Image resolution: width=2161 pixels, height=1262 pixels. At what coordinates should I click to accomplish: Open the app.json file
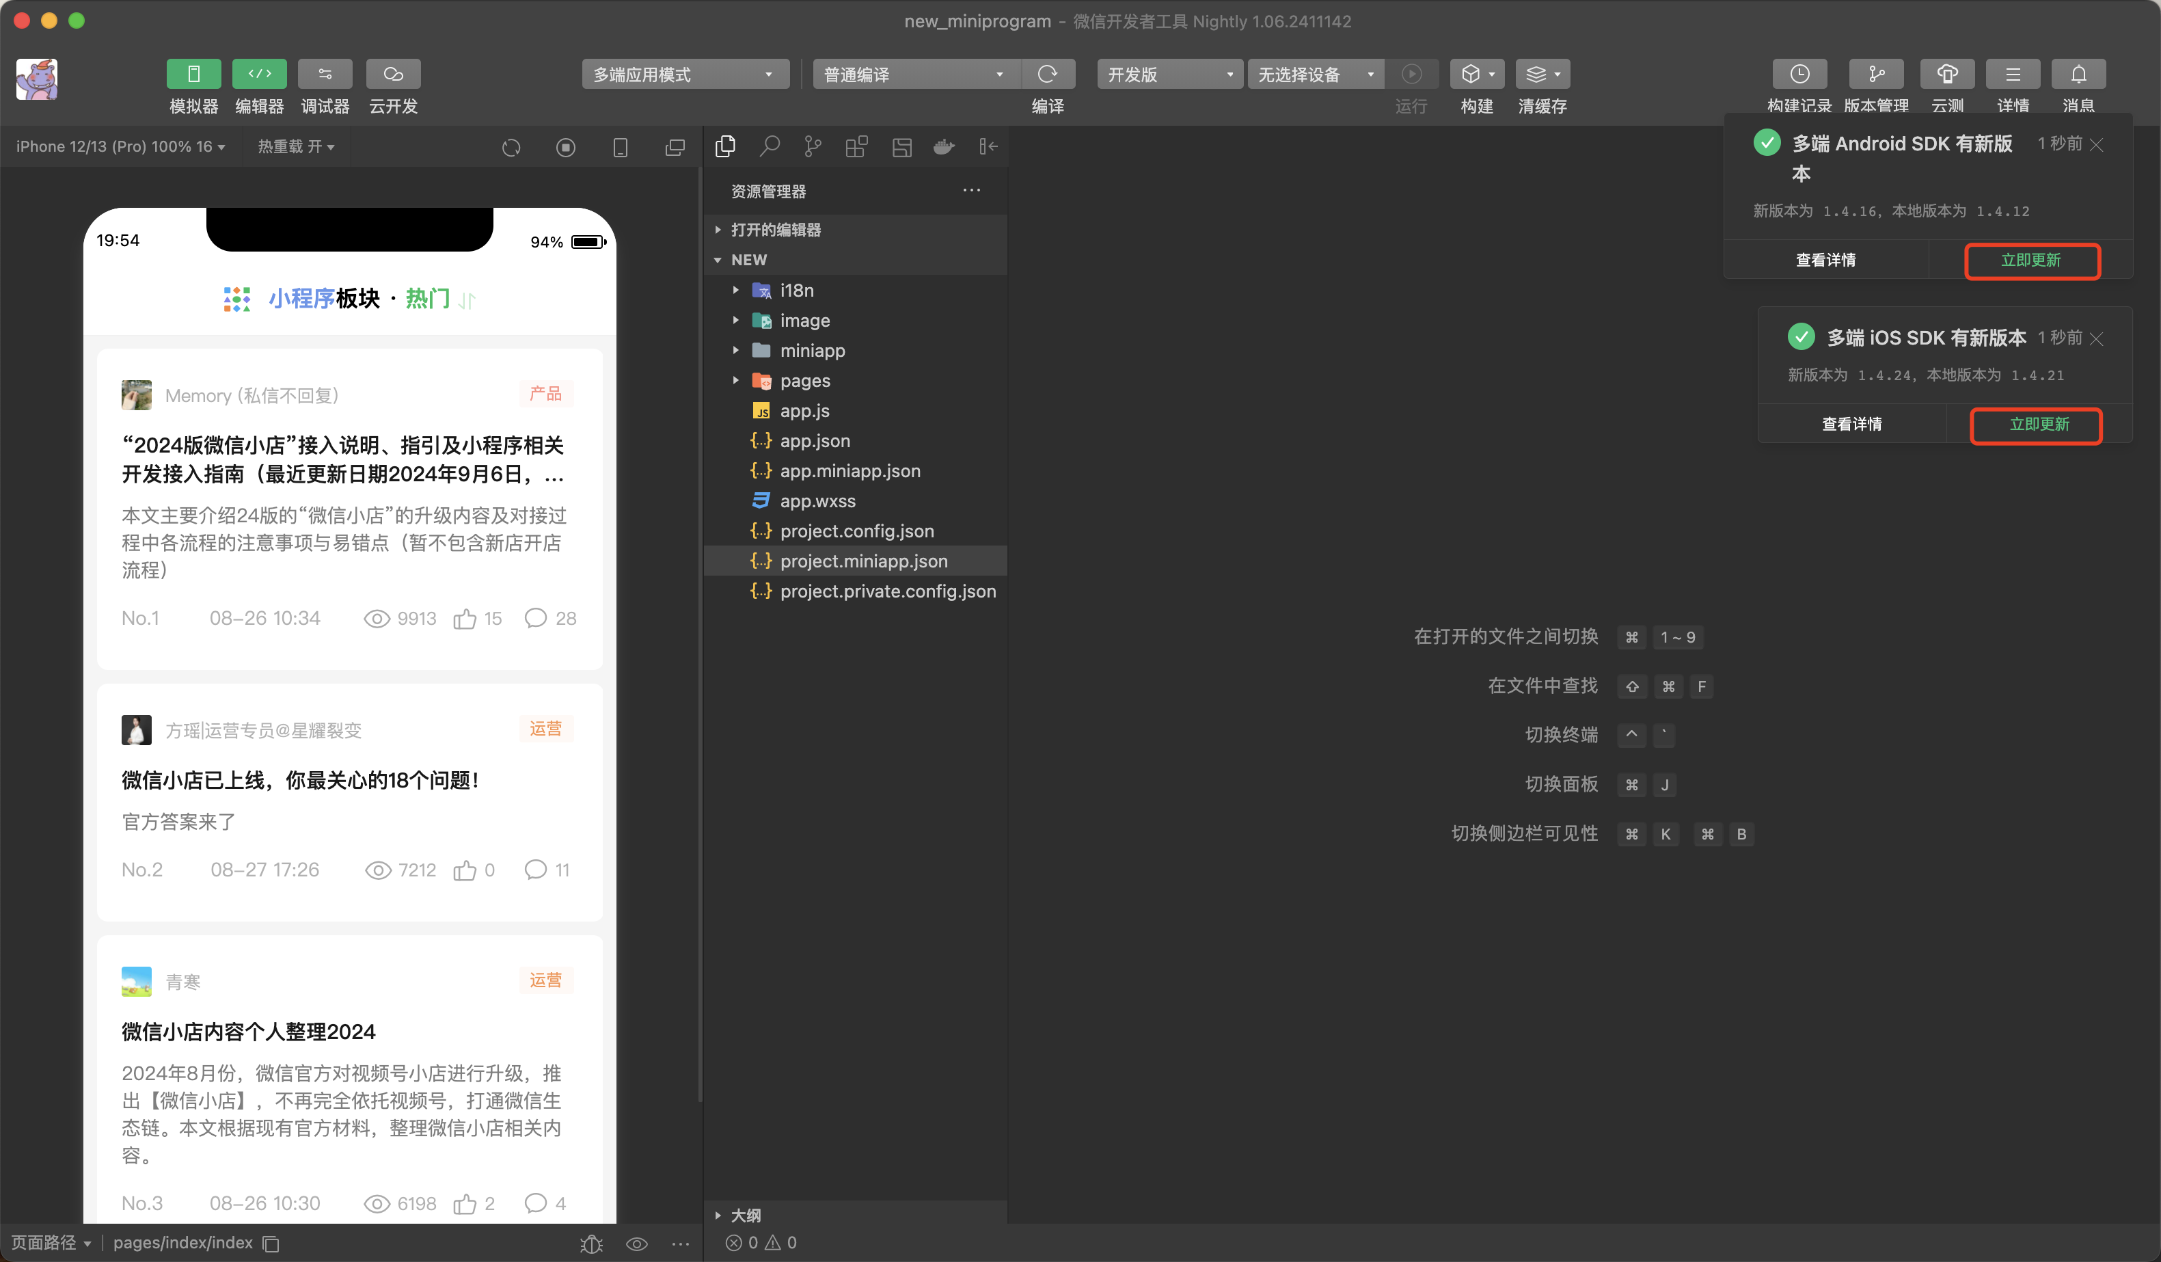tap(855, 440)
